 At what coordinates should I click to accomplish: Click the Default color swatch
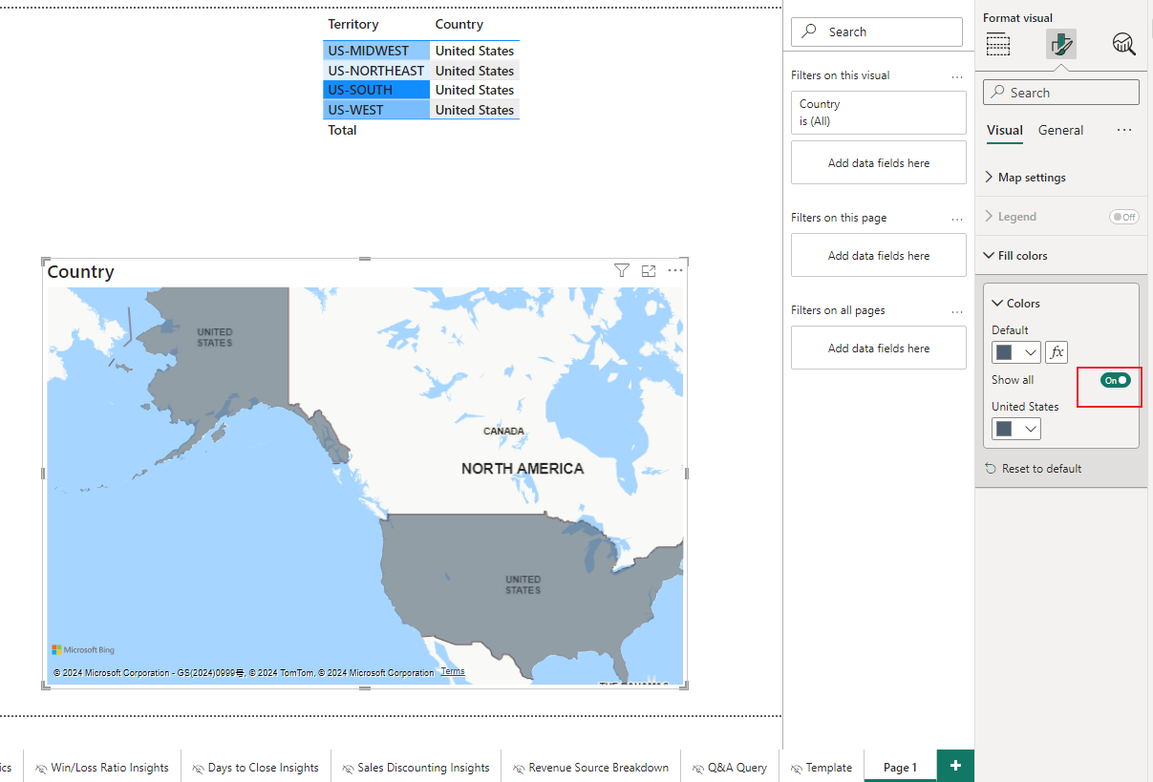1004,352
